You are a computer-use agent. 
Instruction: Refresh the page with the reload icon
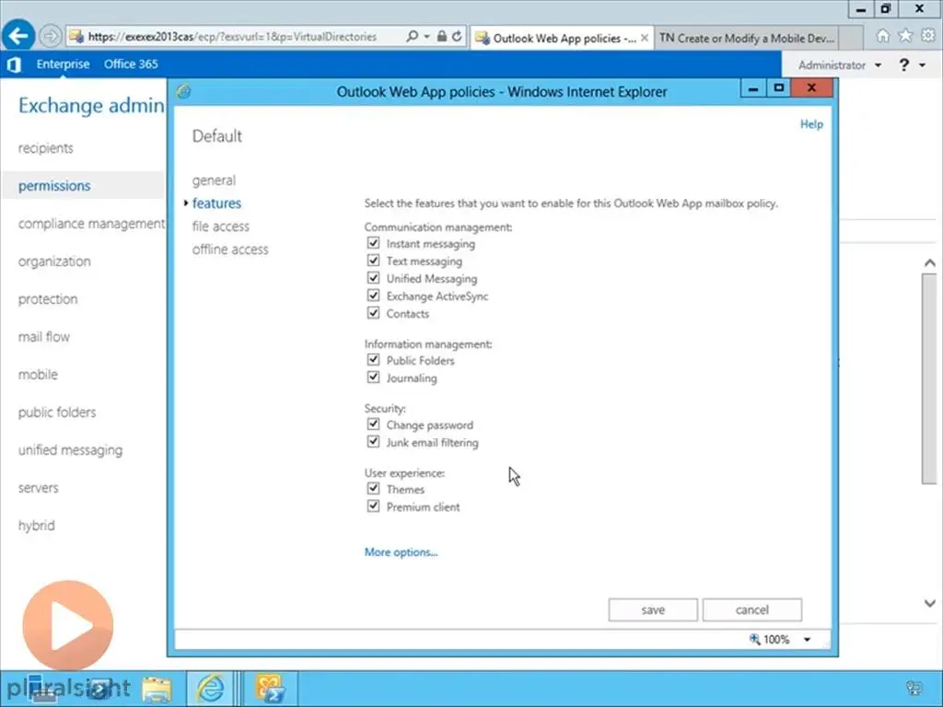coord(457,37)
